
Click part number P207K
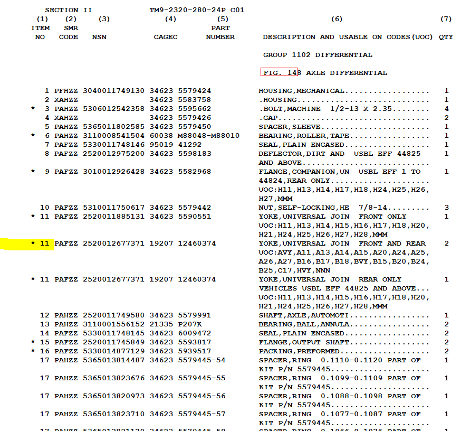[x=190, y=324]
